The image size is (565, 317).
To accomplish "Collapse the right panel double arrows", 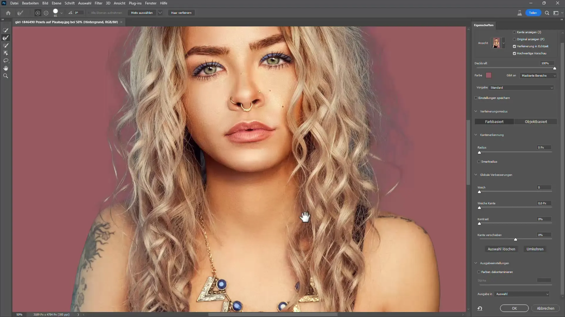I will click(x=562, y=19).
